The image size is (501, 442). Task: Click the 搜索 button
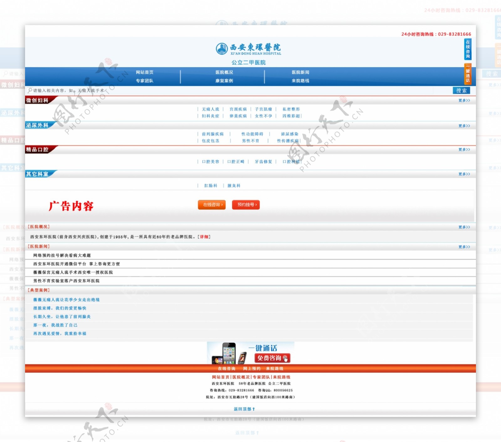(x=461, y=91)
